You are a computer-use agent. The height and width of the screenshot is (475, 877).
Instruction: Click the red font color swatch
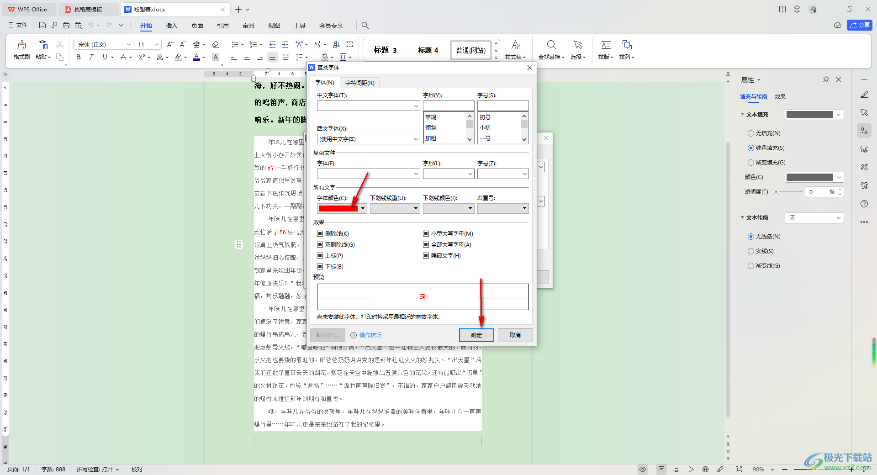(338, 209)
